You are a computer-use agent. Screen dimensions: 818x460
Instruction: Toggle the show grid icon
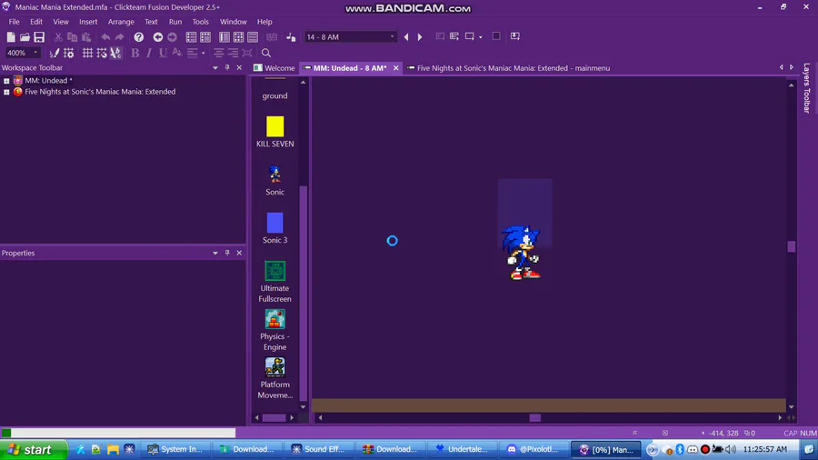pyautogui.click(x=87, y=53)
